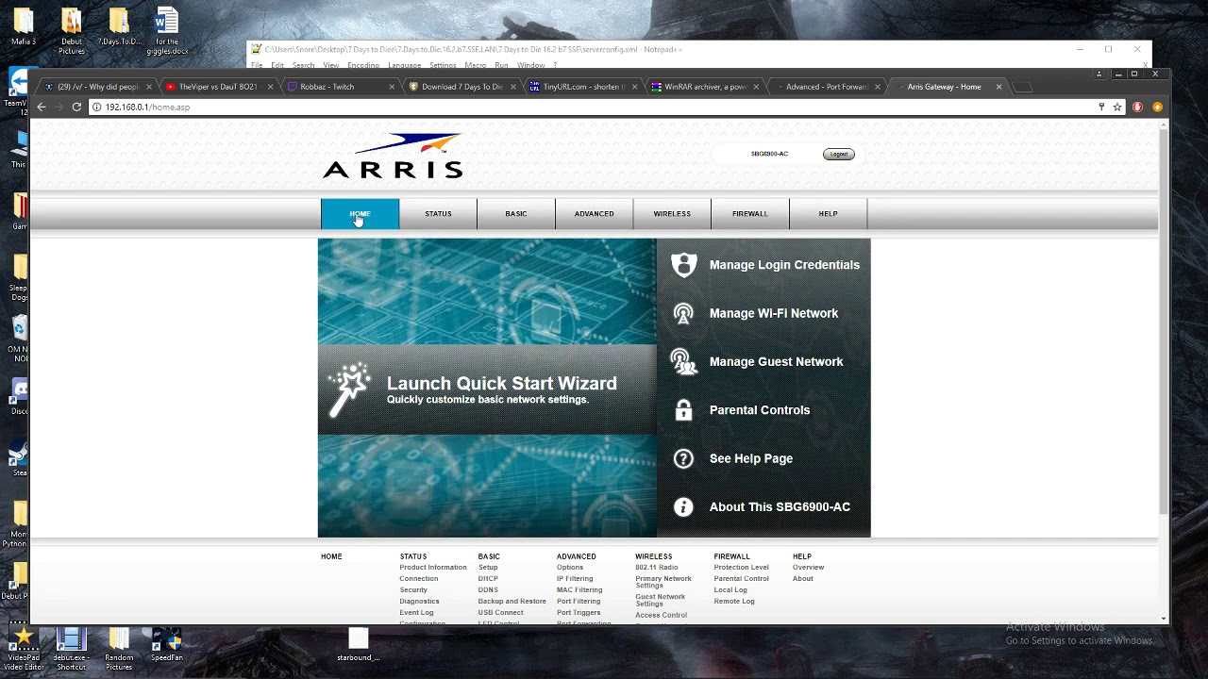Click the Logout button
1208x679 pixels.
pyautogui.click(x=838, y=154)
